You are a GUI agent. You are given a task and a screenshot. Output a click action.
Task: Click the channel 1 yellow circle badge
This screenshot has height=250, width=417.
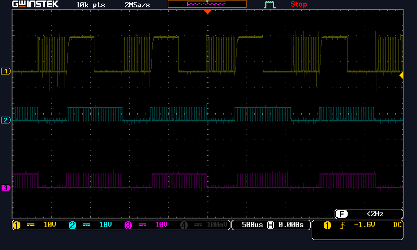(17, 226)
